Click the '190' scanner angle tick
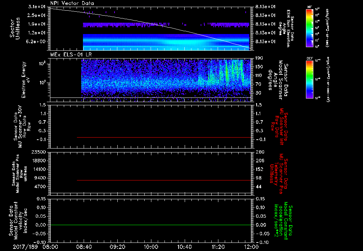 259,58
